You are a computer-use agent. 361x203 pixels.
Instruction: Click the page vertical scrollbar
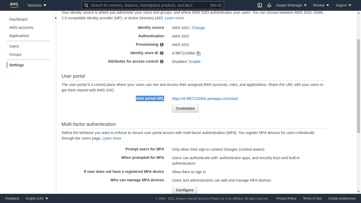click(x=358, y=86)
